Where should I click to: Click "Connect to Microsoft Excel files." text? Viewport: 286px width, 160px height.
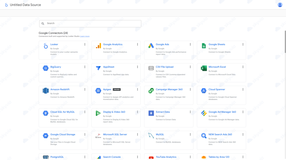click(x=222, y=74)
